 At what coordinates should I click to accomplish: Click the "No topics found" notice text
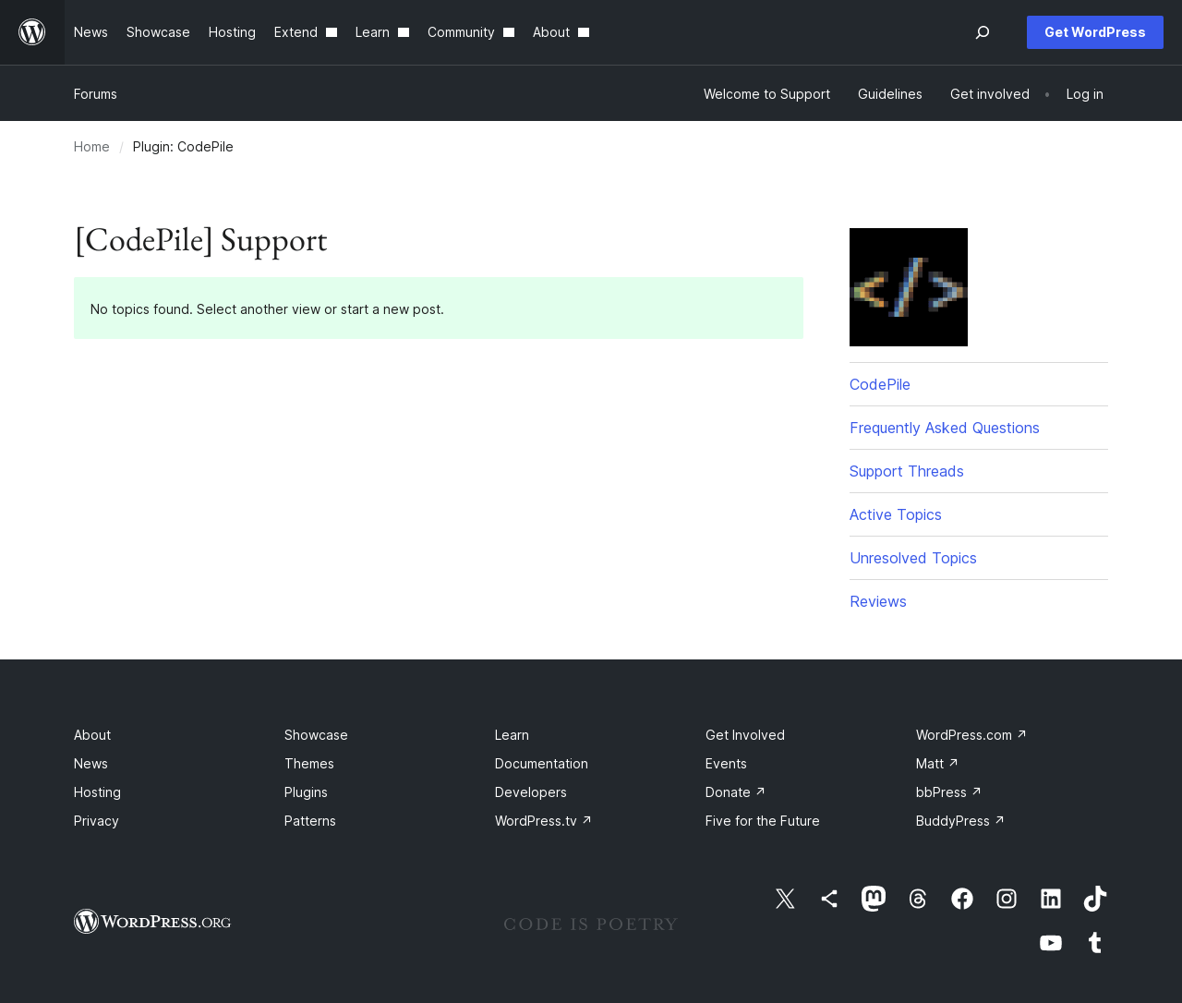(267, 309)
